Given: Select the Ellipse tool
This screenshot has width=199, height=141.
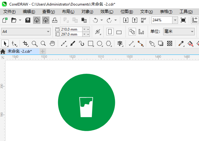Looking at the screenshot, I should click(x=99, y=43).
